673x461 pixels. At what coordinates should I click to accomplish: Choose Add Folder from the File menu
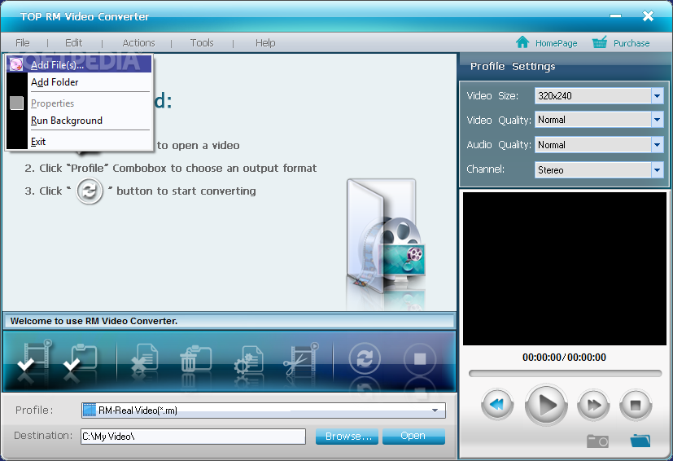coord(79,82)
